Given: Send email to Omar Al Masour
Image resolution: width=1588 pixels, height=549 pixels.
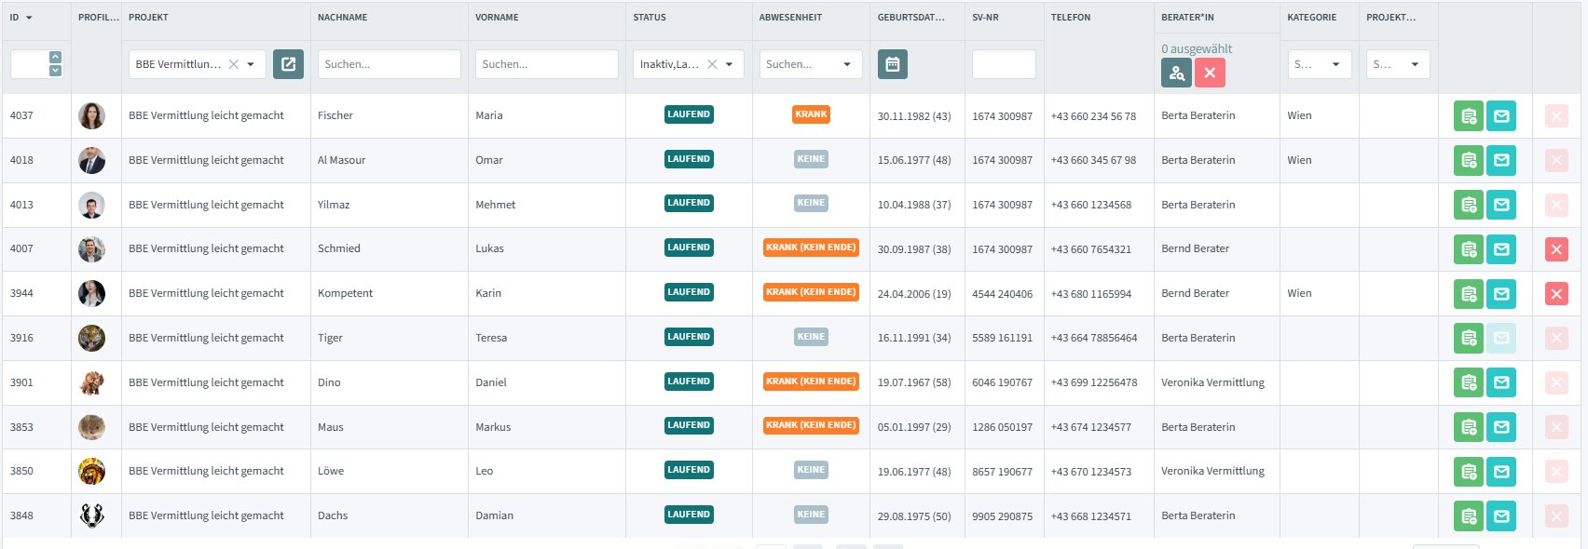Looking at the screenshot, I should pos(1500,160).
